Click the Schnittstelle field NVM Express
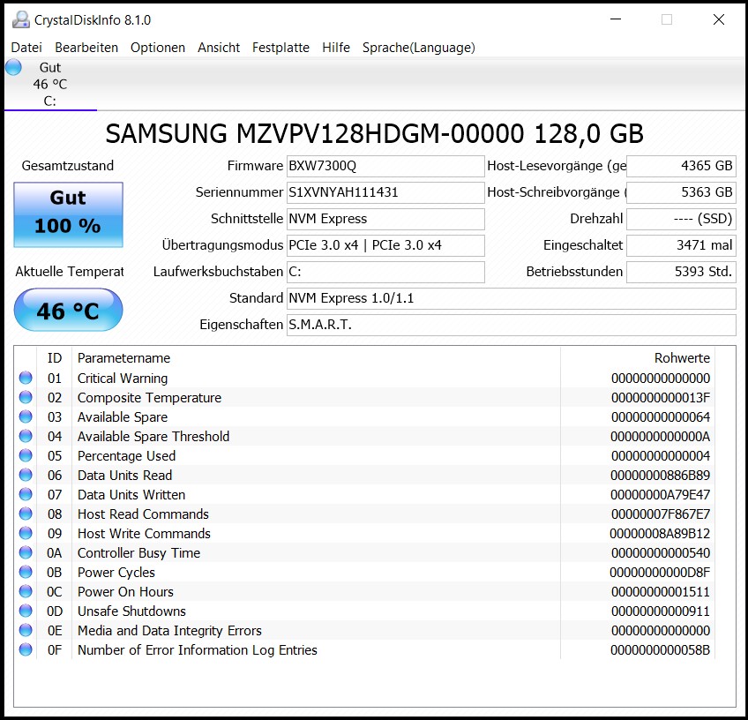The height and width of the screenshot is (720, 748). pyautogui.click(x=385, y=219)
